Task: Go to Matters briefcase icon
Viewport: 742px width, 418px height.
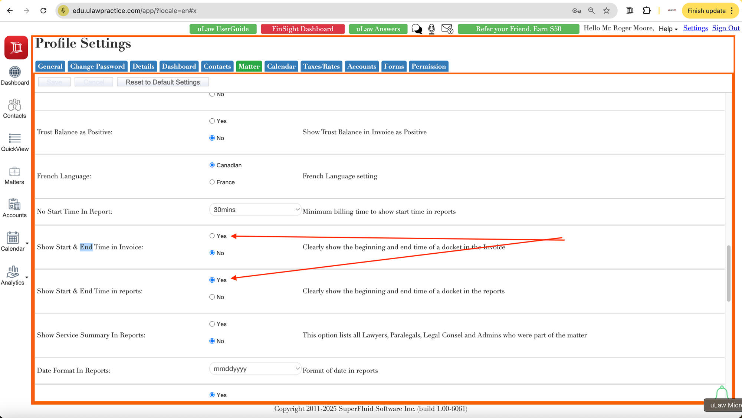Action: pos(14,172)
